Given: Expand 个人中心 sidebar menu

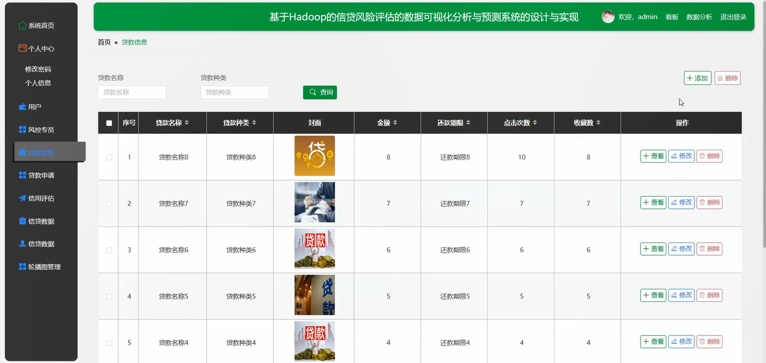Looking at the screenshot, I should (x=41, y=48).
